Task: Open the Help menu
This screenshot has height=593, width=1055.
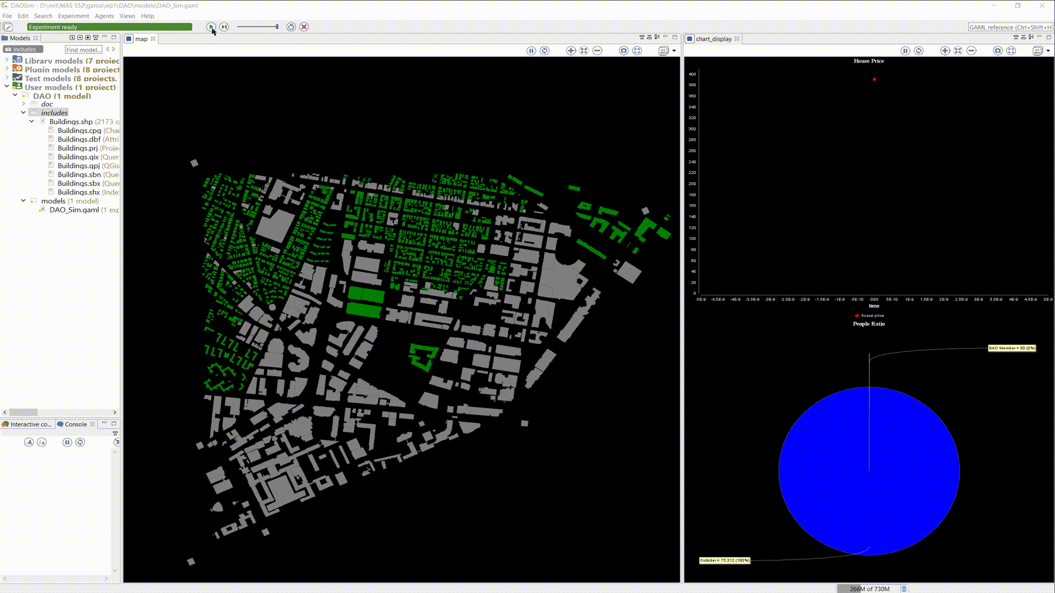Action: point(147,16)
